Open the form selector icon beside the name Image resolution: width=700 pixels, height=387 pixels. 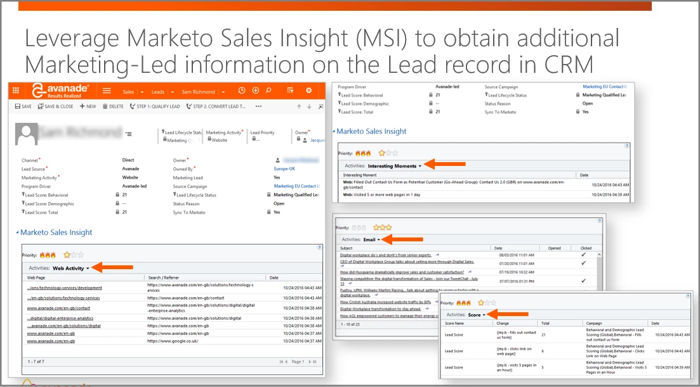pyautogui.click(x=129, y=134)
